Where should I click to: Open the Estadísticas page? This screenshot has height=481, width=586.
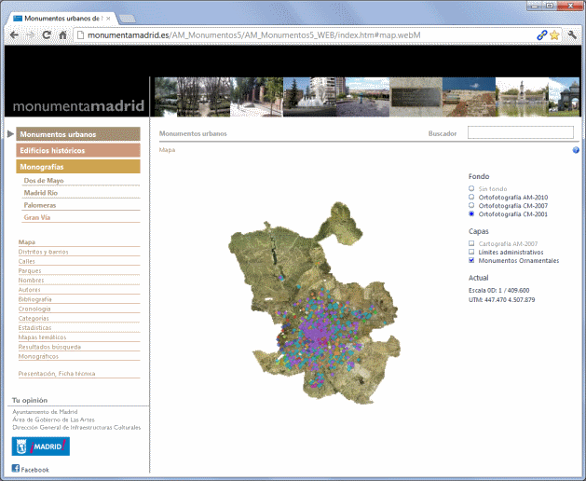[34, 327]
